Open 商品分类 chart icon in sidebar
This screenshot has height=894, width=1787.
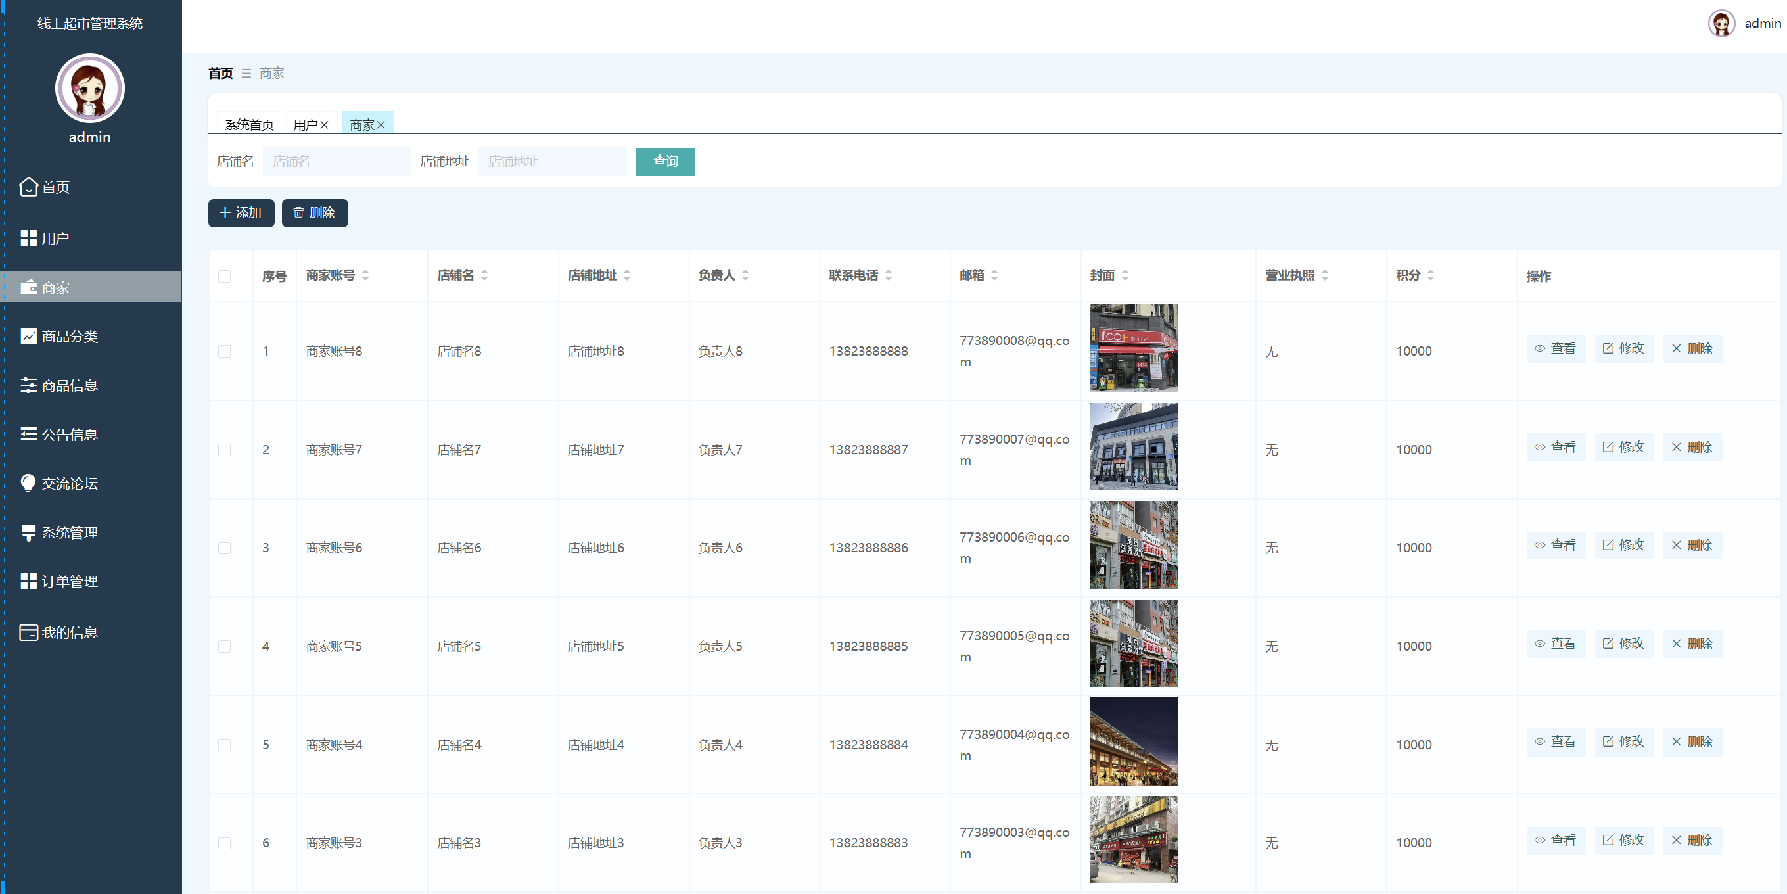pyautogui.click(x=28, y=336)
